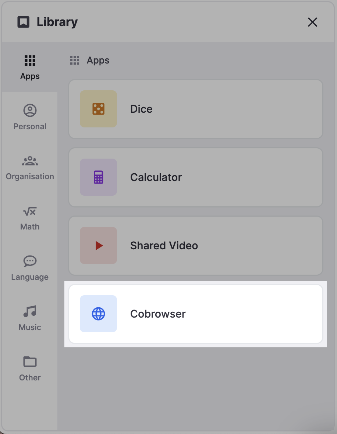The image size is (337, 434).
Task: Click the Music note icon
Action: pos(30,311)
